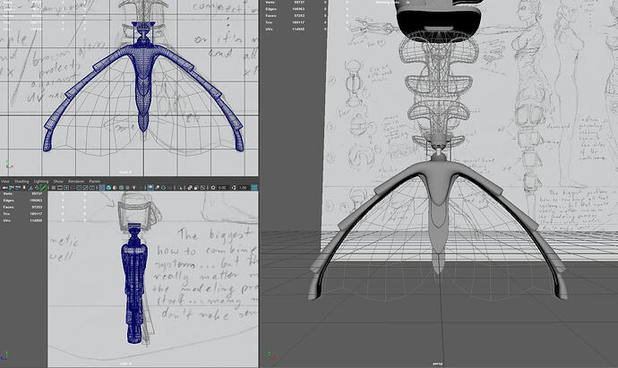Screen dimensions: 618x368
Task: Open the Panels menu
Action: pos(94,181)
